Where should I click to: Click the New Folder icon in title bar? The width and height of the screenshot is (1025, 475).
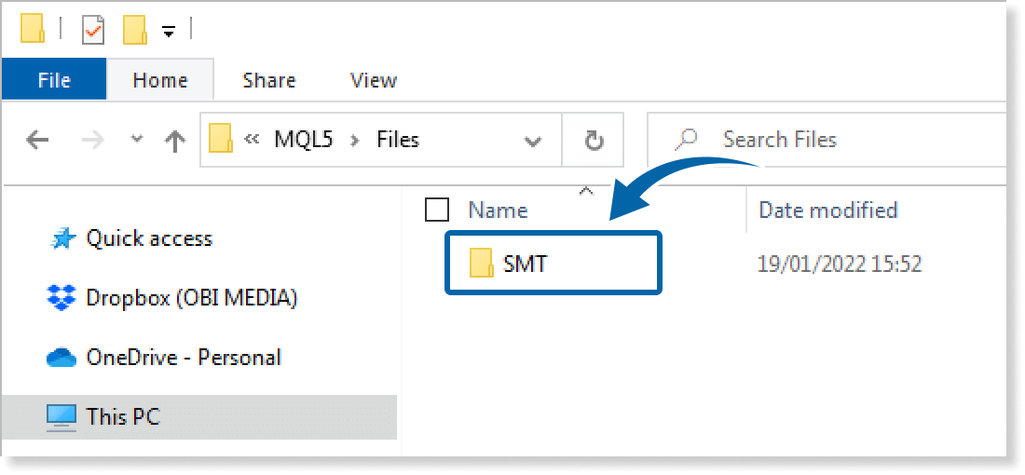click(134, 30)
